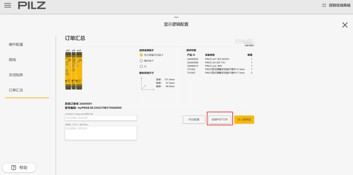Viewport: 353px width, 175px height.
Task: Focus the PDF report comment text box
Action: pyautogui.click(x=101, y=133)
